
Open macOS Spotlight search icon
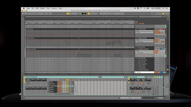point(163,8)
